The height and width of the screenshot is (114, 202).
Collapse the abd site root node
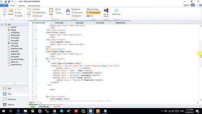point(2,24)
